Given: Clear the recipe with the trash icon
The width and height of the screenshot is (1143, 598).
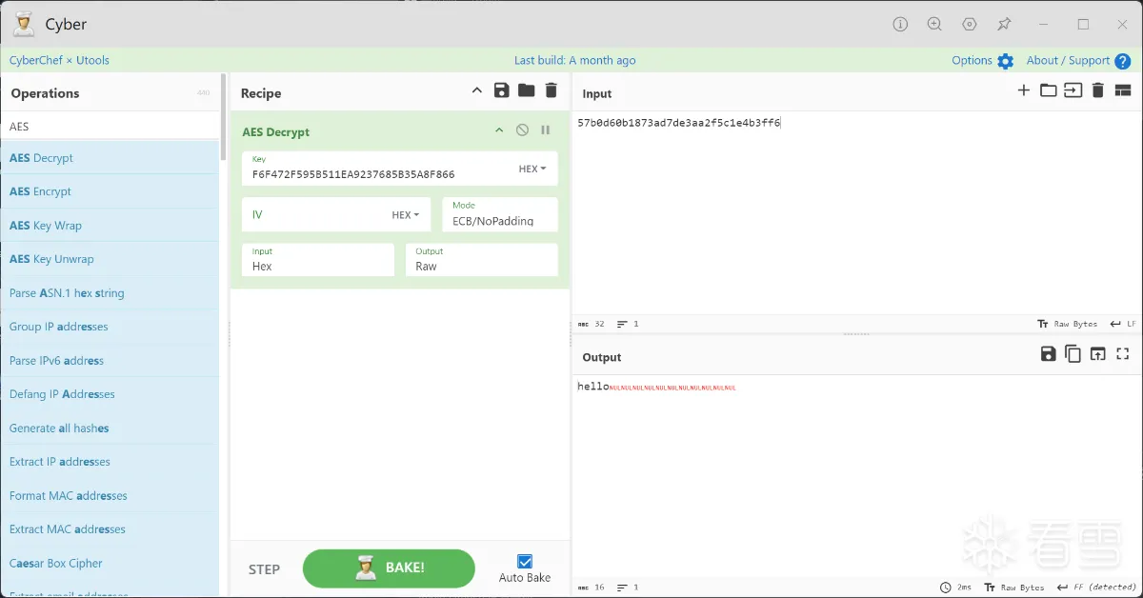Looking at the screenshot, I should click(x=551, y=90).
